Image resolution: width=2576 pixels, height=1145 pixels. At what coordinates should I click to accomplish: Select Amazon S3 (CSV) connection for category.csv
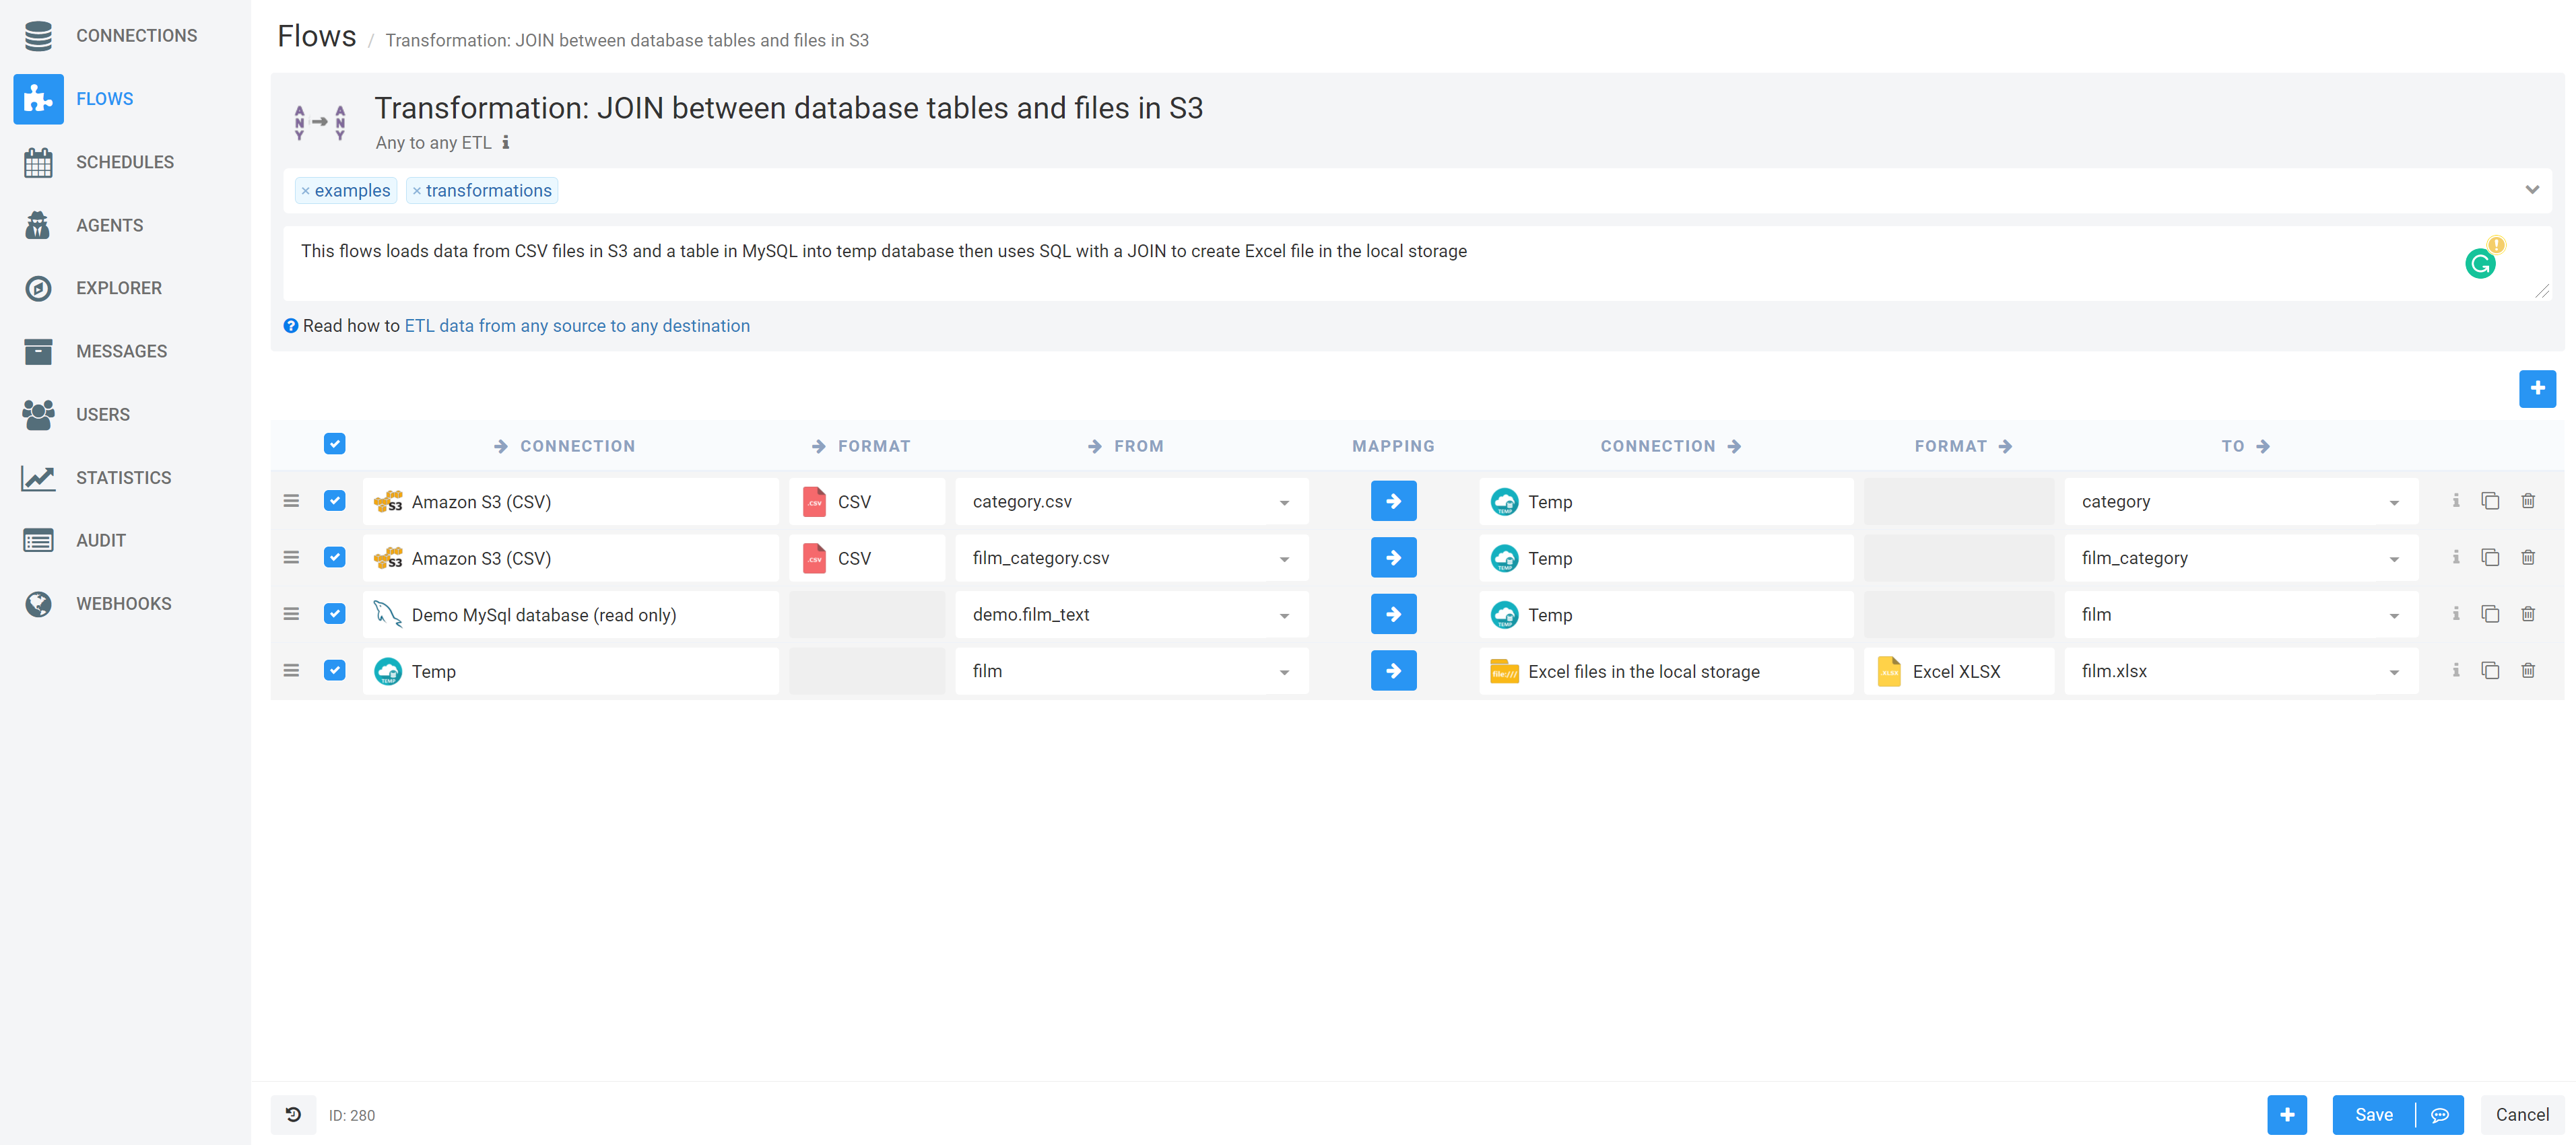click(571, 501)
